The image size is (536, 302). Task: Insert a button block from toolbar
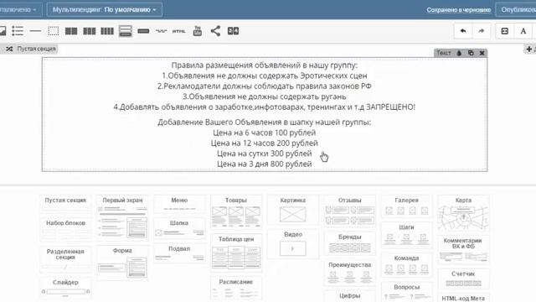pyautogui.click(x=143, y=31)
